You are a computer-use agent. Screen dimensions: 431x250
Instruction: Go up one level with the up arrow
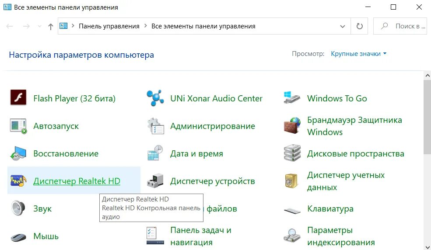point(51,27)
